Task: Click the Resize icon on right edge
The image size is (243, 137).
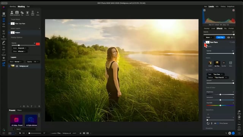Action: (x=239, y=112)
